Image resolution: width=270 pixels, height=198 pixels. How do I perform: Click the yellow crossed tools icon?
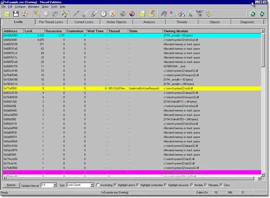(65, 14)
